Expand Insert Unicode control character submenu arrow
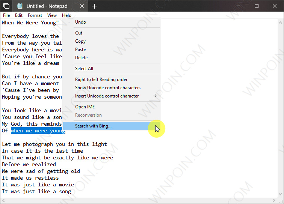The width and height of the screenshot is (284, 204). [156, 96]
